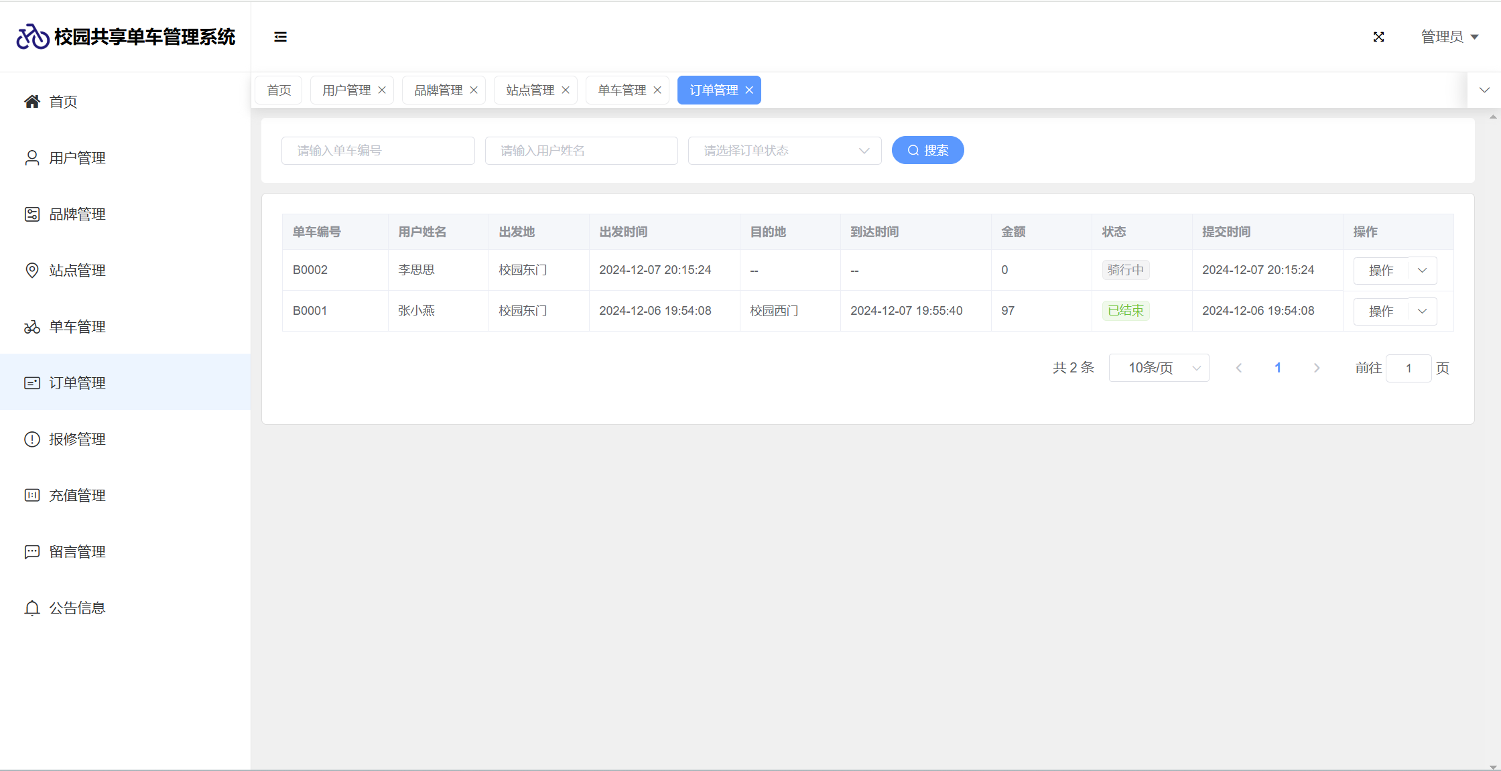Expand the 10条/页 page size selector
The image size is (1501, 771).
1159,368
